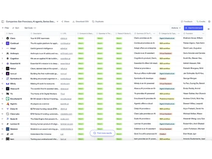Open the laminar-ai.com link
The width and height of the screenshot is (212, 159).
click(67, 124)
